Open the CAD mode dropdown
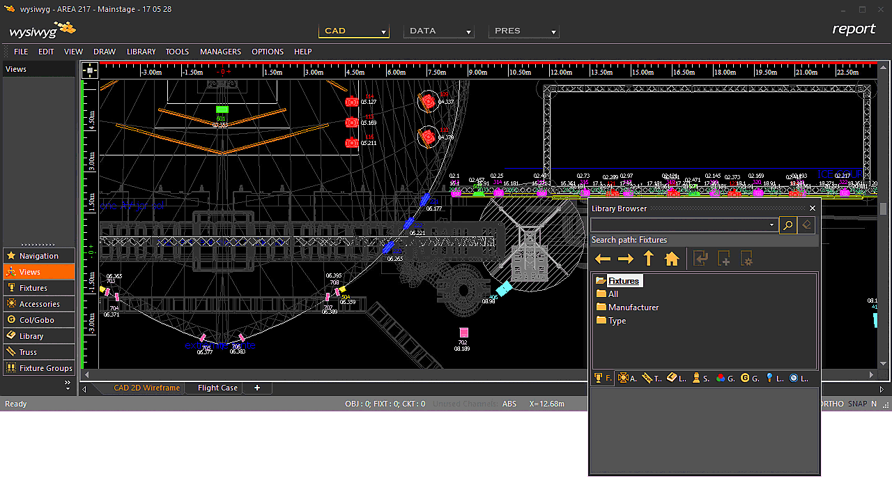 [354, 31]
